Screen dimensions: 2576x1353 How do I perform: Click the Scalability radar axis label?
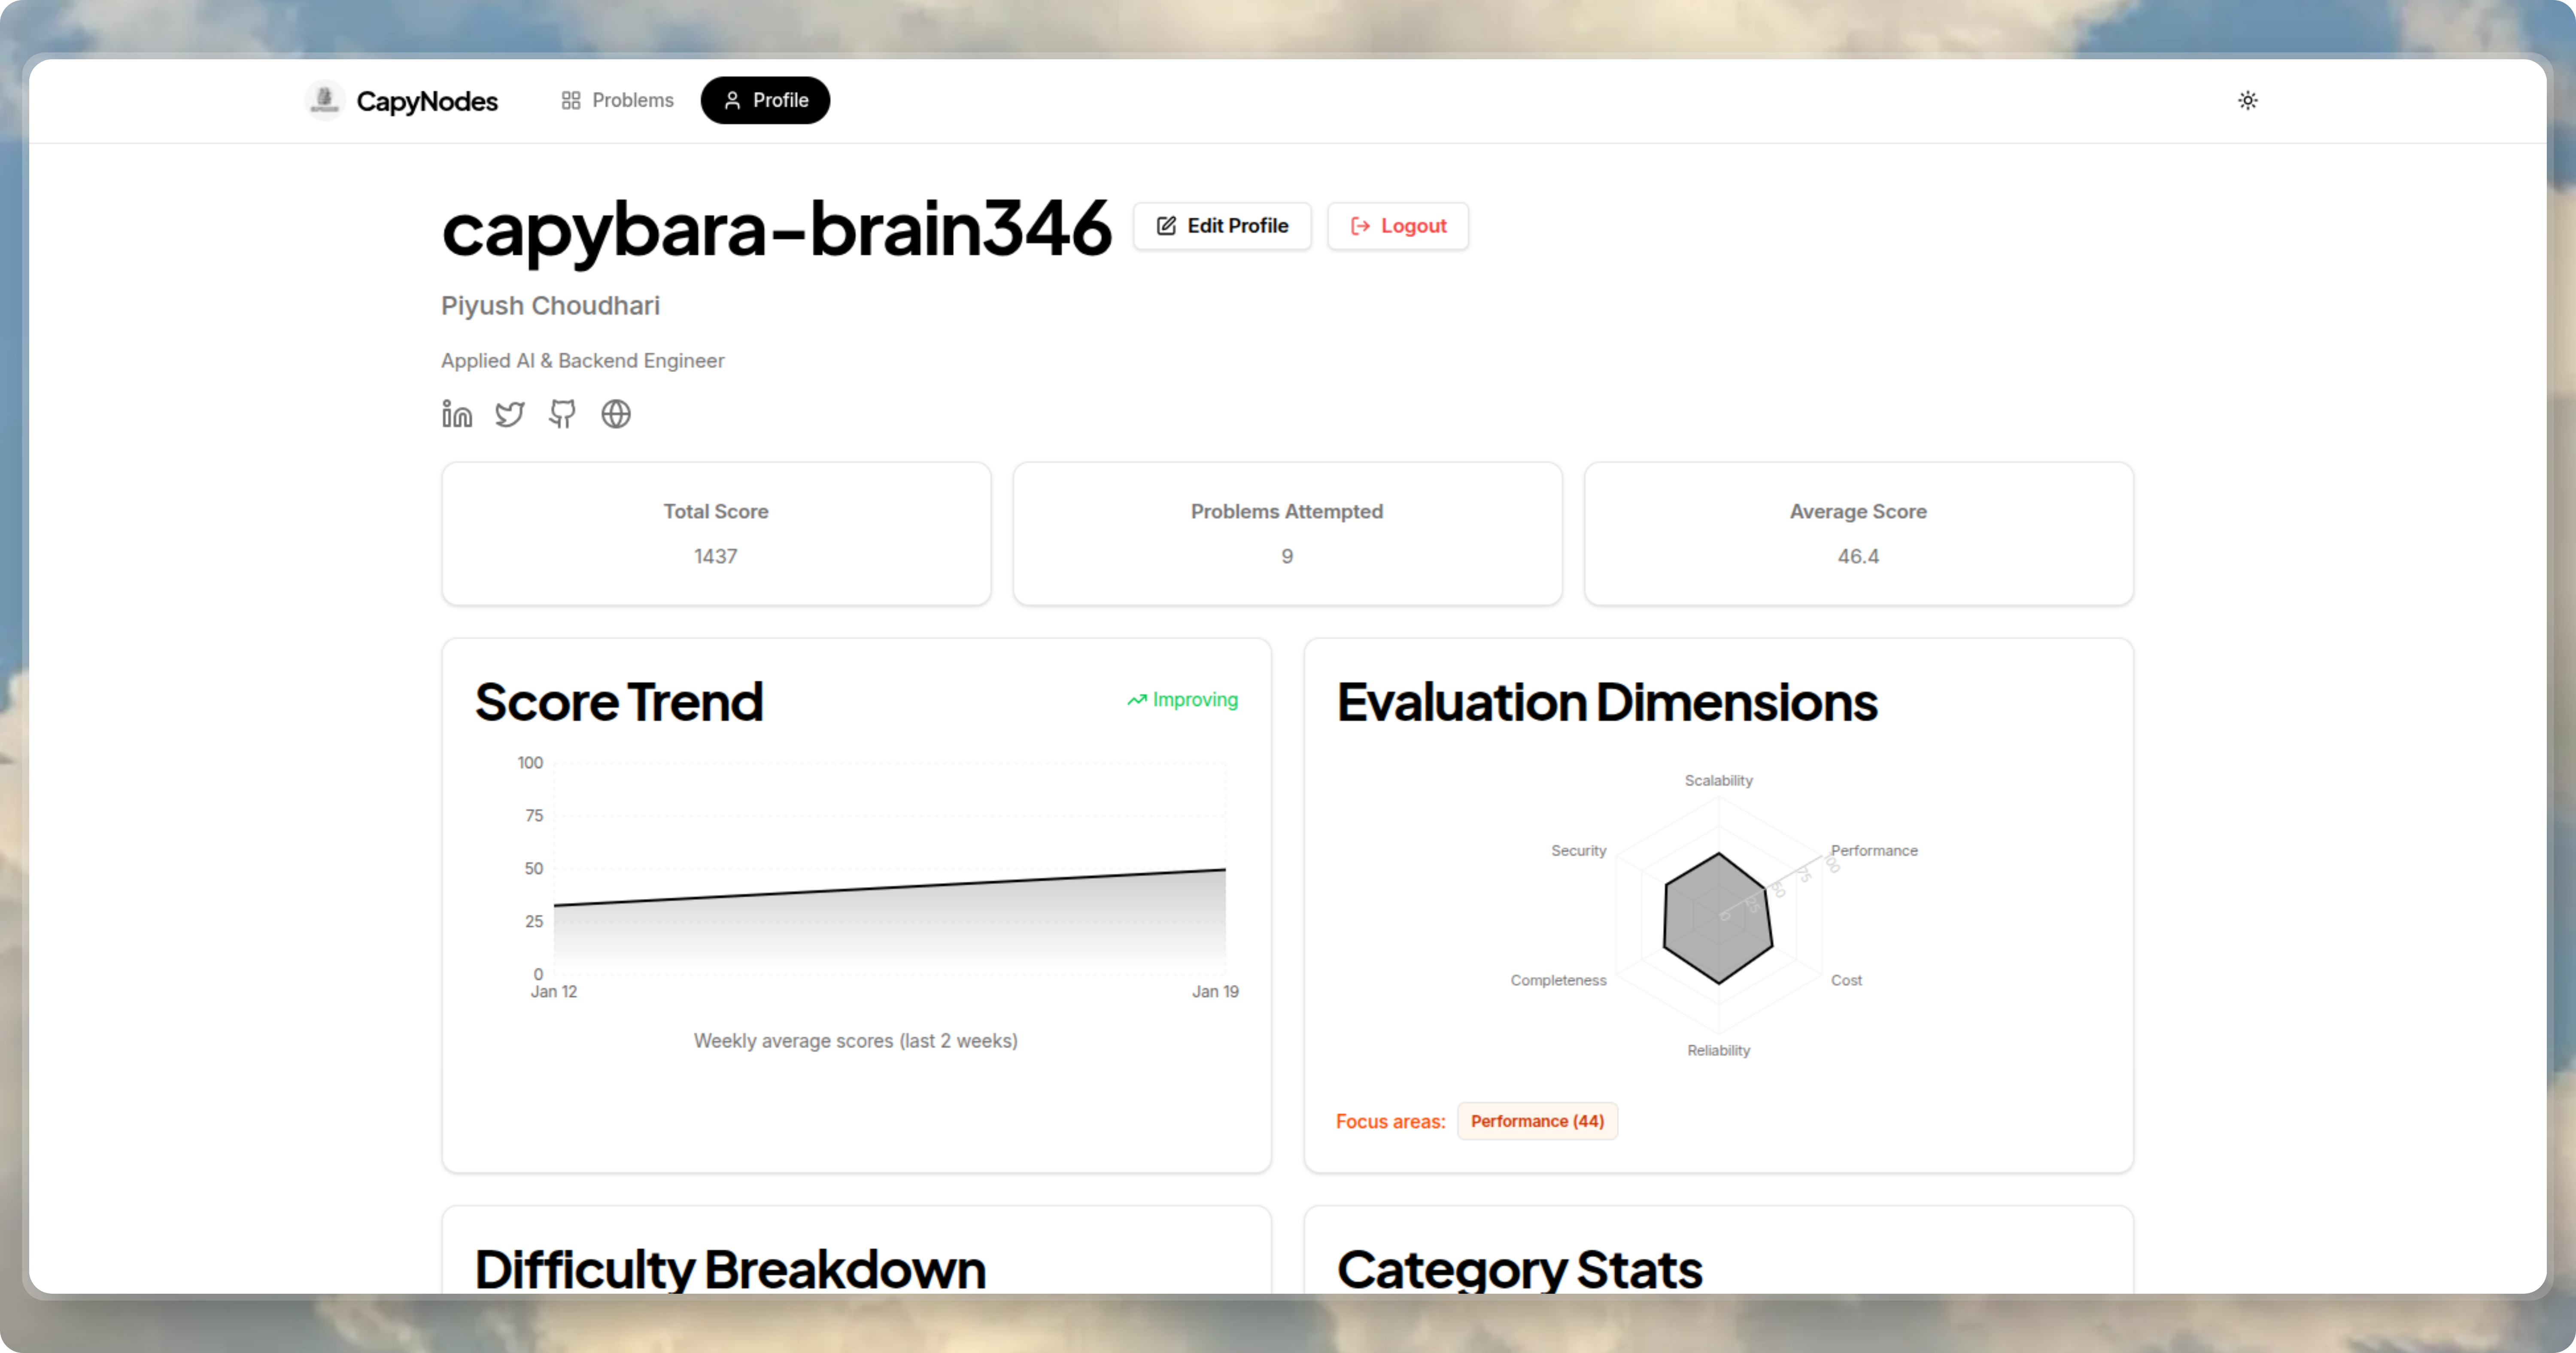coord(1718,780)
